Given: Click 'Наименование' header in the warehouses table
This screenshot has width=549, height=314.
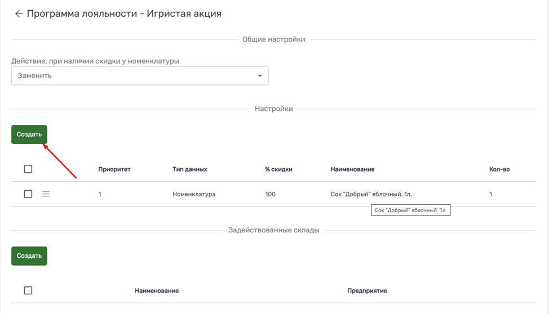Looking at the screenshot, I should click(157, 291).
